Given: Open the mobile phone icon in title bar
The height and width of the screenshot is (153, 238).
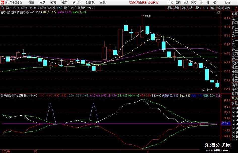Looking at the screenshot, I should click(x=208, y=3).
